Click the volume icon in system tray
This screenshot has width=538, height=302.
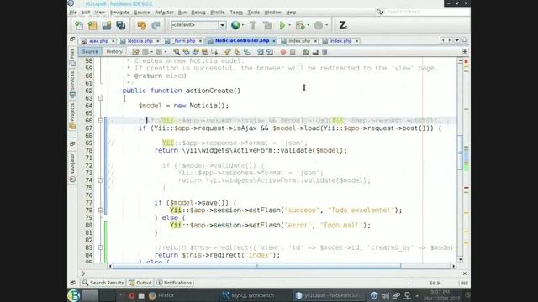pyautogui.click(x=385, y=295)
